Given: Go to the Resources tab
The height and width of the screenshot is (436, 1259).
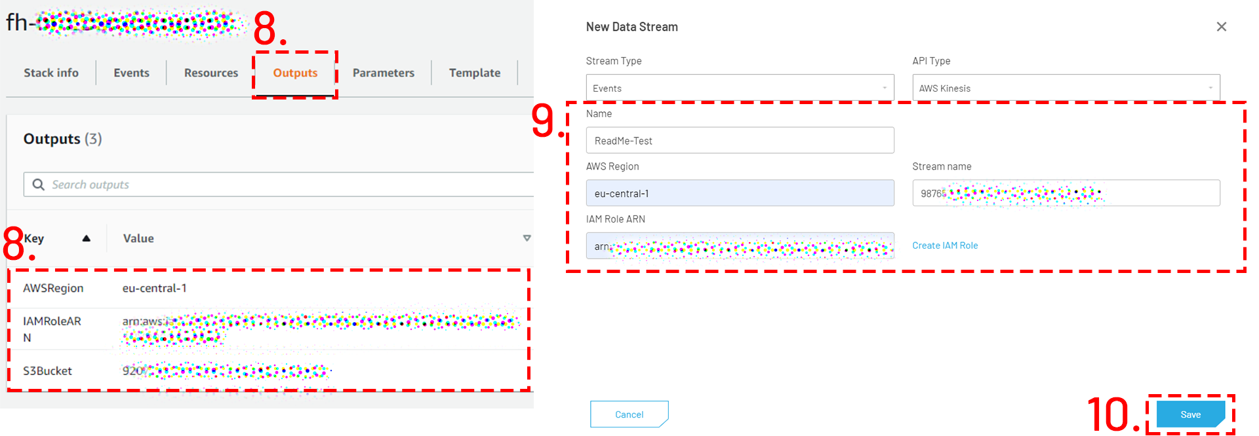Looking at the screenshot, I should 211,73.
